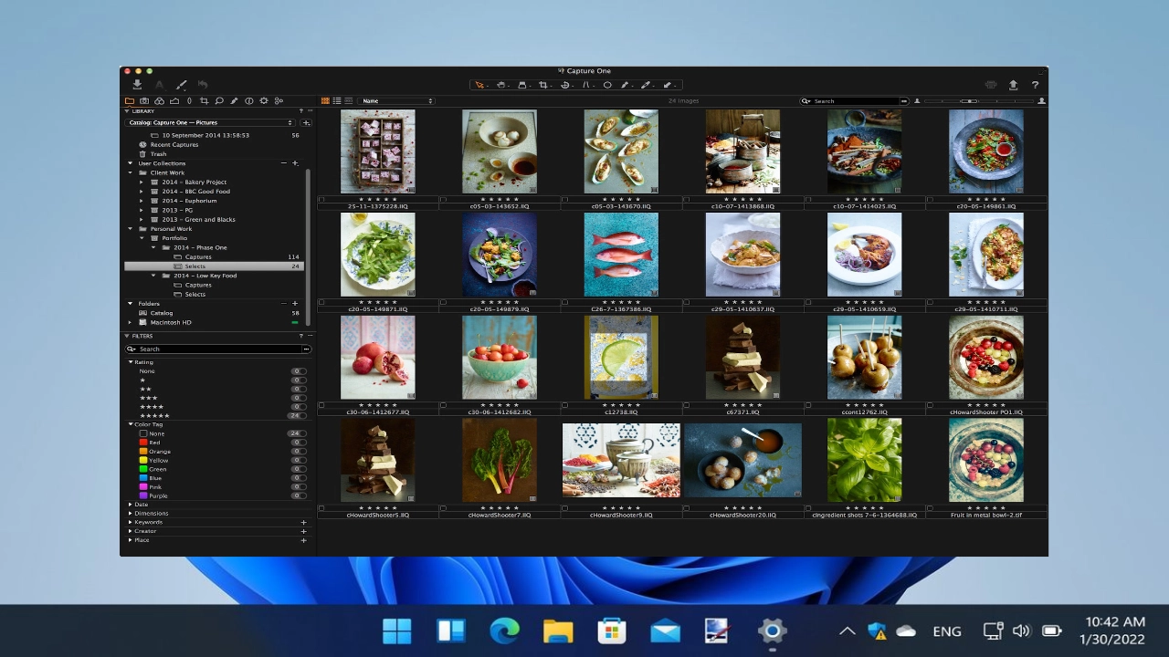Open the Exposure tool tab
Image resolution: width=1169 pixels, height=657 pixels.
click(x=174, y=100)
